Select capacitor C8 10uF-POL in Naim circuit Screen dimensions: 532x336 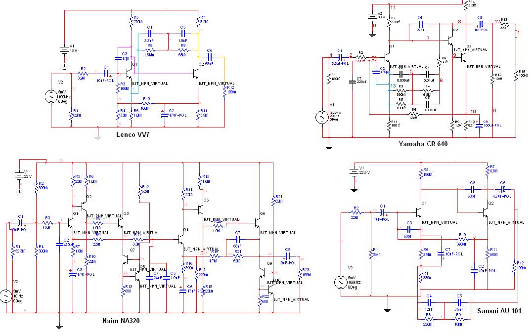click(288, 256)
